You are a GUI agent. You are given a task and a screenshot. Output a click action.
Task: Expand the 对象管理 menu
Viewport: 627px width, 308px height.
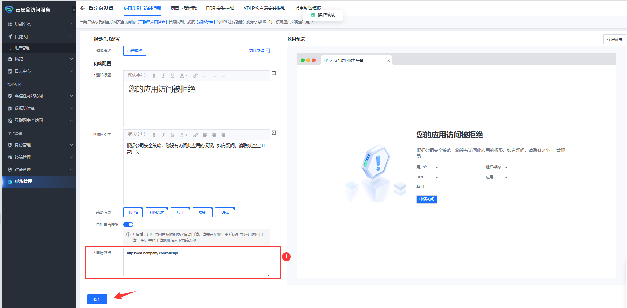71,170
